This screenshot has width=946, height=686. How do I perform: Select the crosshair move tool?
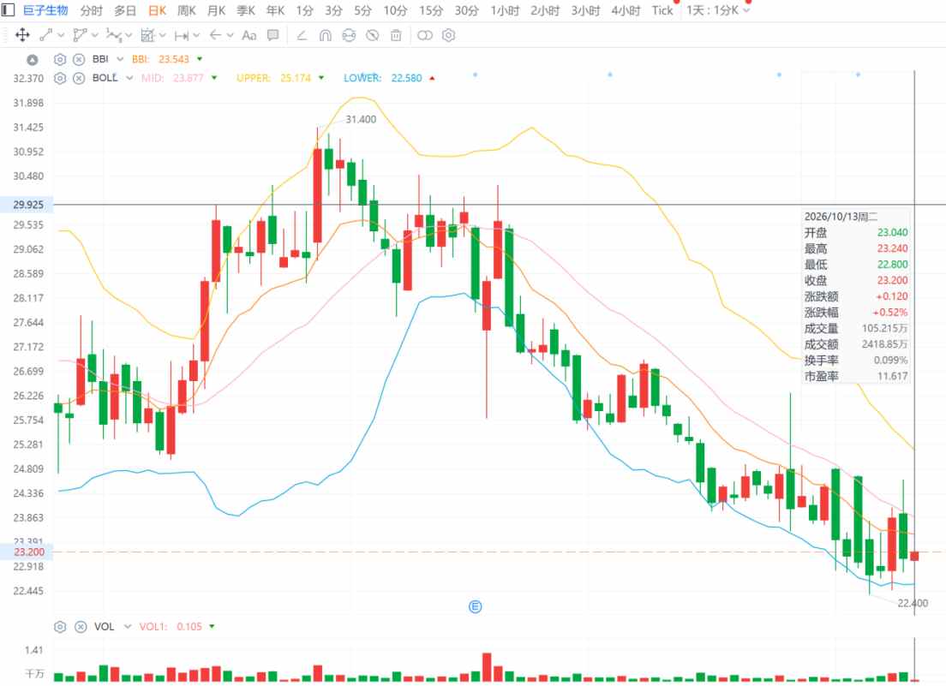[22, 35]
